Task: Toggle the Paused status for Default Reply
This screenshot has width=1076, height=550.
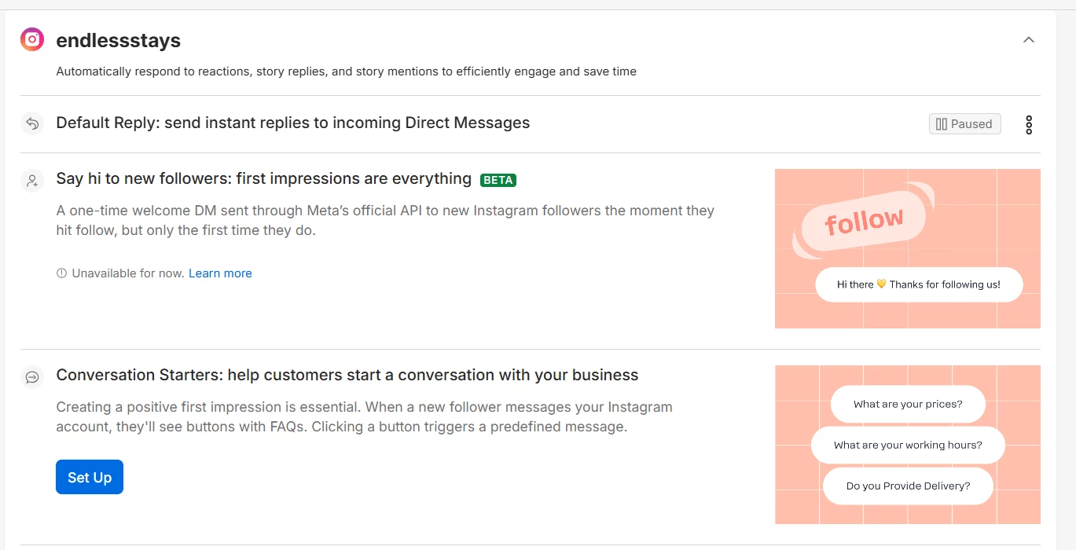Action: (964, 124)
